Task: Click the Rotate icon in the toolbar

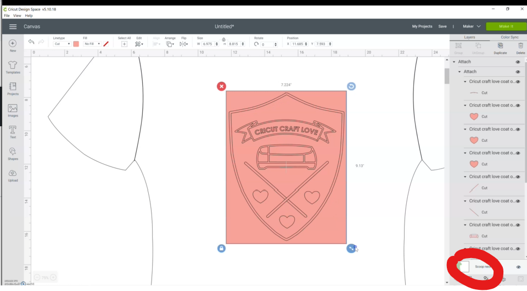Action: coord(256,44)
